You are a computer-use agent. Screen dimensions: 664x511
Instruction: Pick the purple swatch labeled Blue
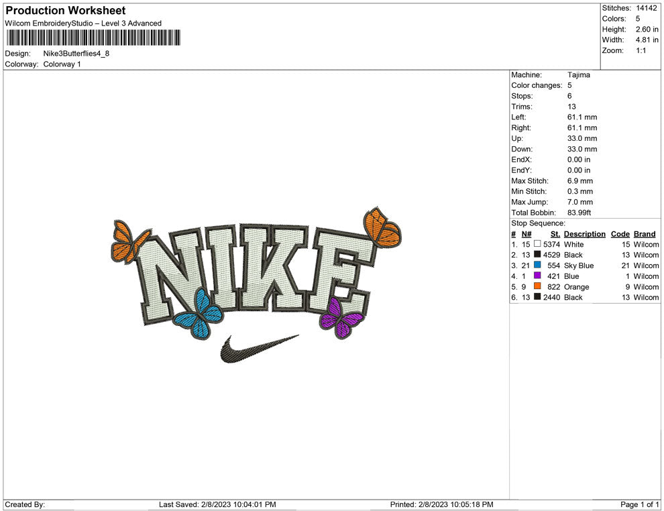[537, 276]
